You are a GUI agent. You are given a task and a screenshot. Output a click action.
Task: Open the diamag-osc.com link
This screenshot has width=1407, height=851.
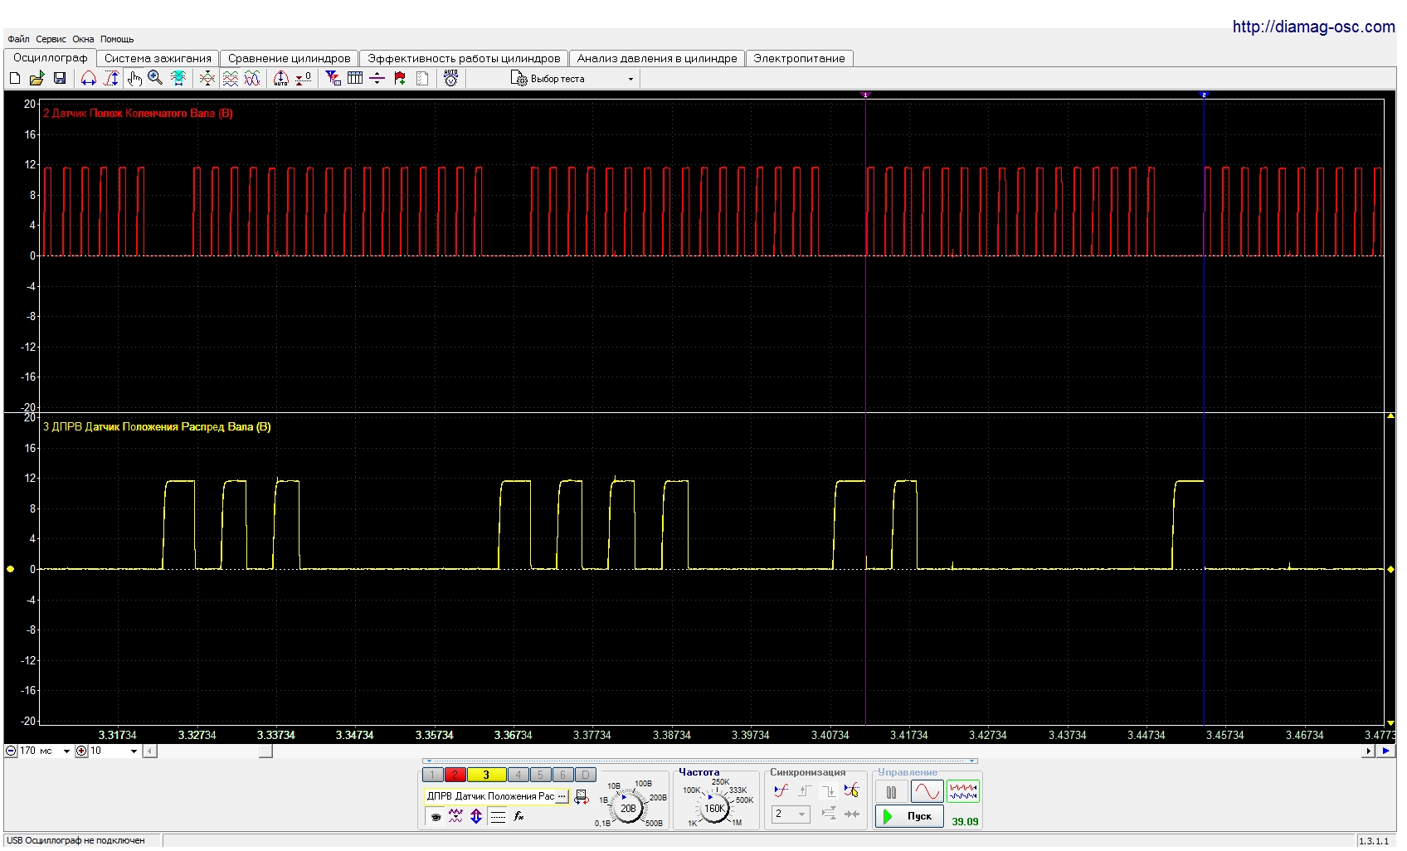tap(1313, 27)
